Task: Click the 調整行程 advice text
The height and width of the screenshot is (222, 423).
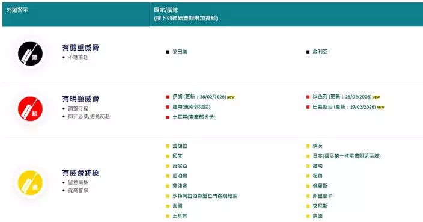Action: (78, 108)
